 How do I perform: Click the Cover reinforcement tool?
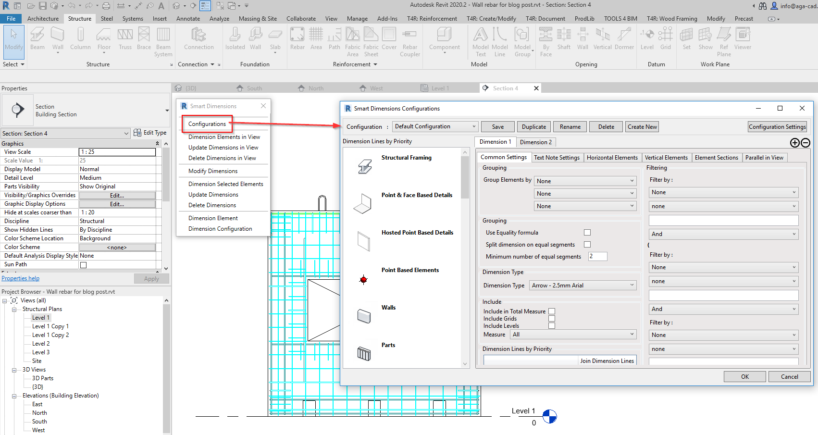(389, 38)
